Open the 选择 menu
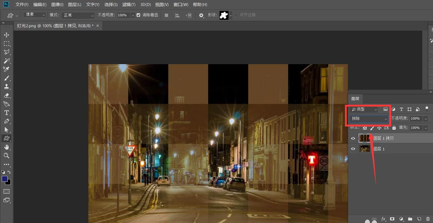433x223 pixels. click(x=111, y=5)
